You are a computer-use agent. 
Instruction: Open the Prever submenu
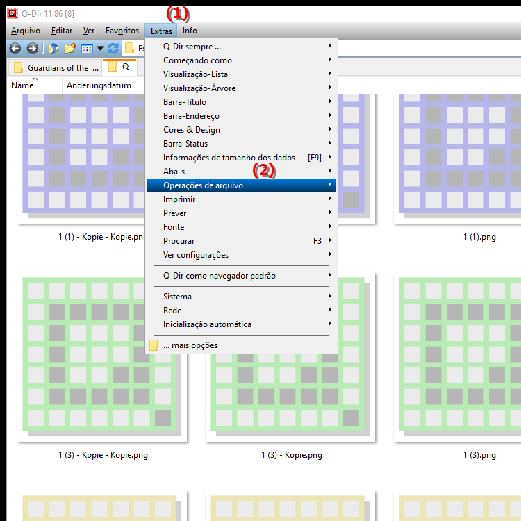(x=241, y=213)
